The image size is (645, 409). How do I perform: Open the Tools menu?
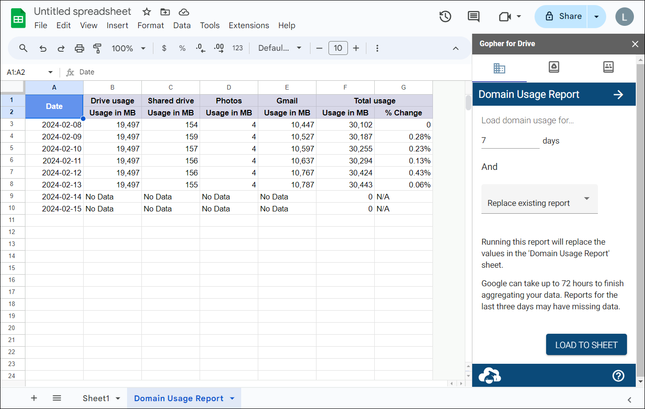(x=210, y=25)
